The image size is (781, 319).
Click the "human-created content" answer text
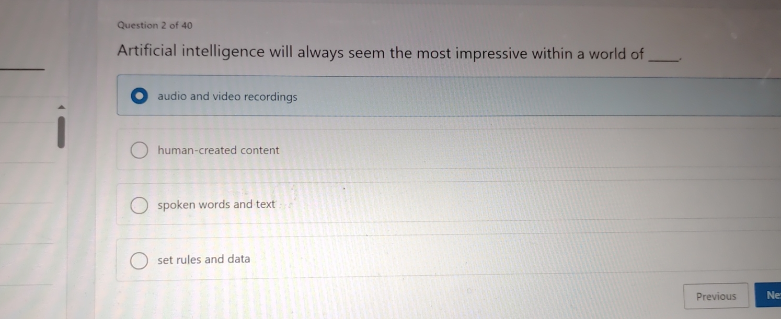tap(219, 150)
